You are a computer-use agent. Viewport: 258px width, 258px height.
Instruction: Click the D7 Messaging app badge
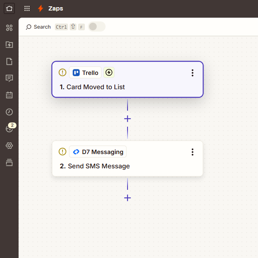pos(98,152)
